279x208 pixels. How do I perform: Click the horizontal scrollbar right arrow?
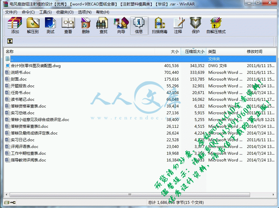(x=274, y=195)
